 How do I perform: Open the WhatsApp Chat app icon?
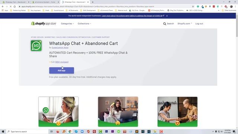[x=36, y=45]
